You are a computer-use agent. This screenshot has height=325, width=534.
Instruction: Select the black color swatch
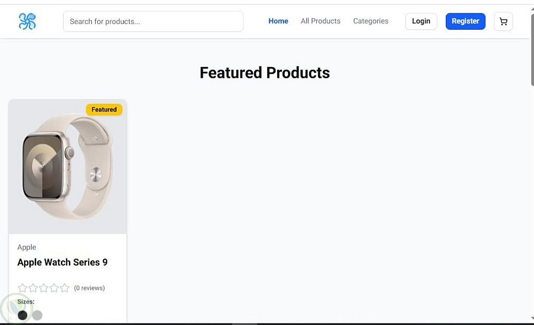point(22,315)
